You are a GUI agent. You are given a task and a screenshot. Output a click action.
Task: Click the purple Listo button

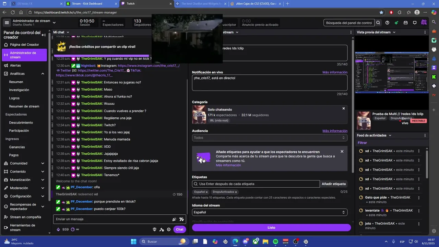pyautogui.click(x=271, y=227)
